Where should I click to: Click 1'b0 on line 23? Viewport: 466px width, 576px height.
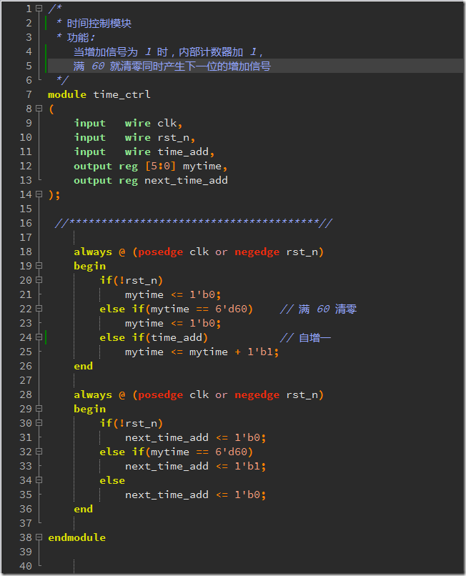coord(202,323)
